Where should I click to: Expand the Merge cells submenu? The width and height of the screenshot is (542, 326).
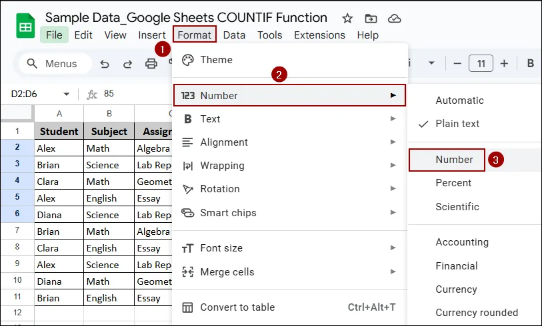[289, 272]
